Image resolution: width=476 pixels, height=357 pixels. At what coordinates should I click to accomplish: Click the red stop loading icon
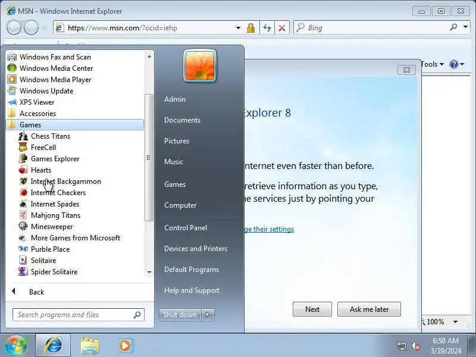[x=282, y=28]
